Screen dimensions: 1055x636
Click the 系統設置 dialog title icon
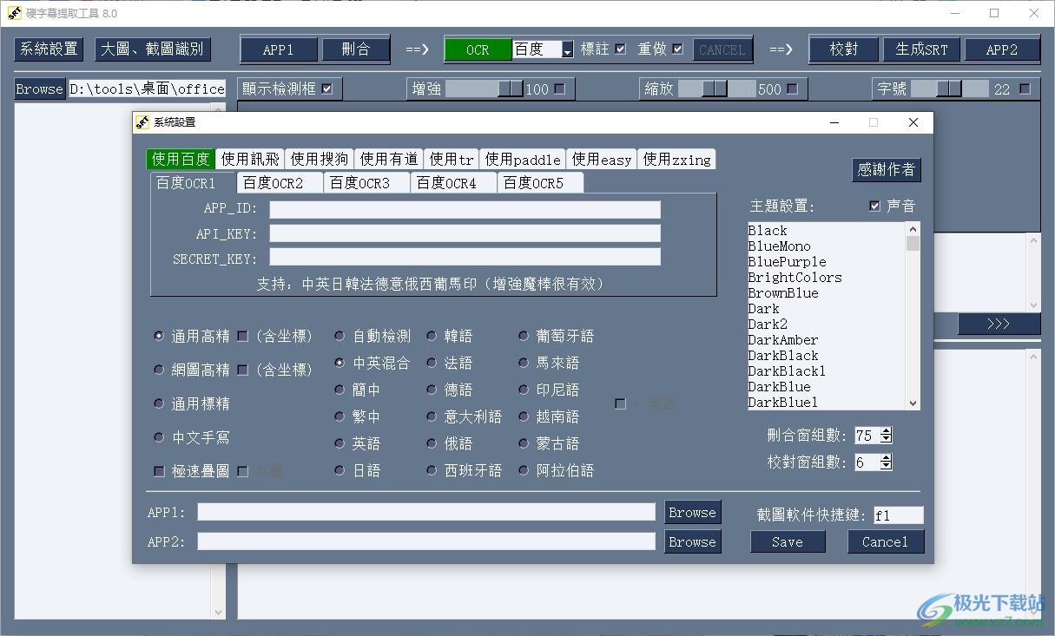[x=142, y=122]
